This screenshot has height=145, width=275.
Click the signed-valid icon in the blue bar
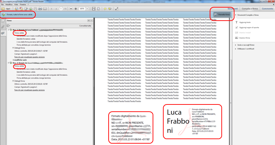3,14
